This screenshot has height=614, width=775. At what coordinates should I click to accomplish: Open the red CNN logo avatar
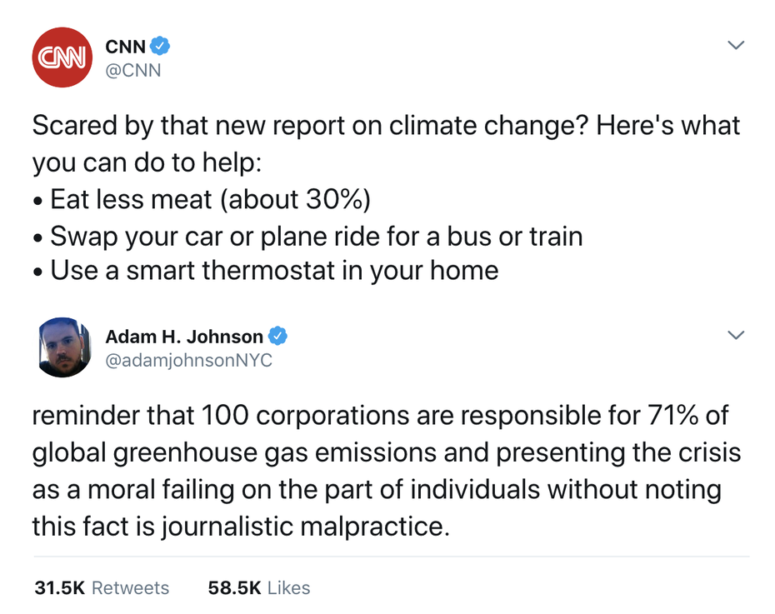click(x=62, y=57)
